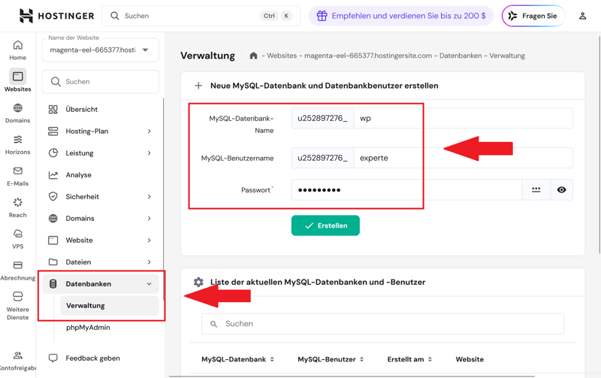Click Datenbanken in the breadcrumb

(461, 56)
